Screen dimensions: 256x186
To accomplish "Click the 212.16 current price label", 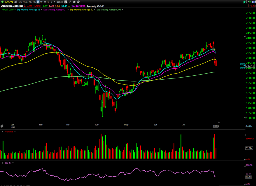I will pyautogui.click(x=250, y=66).
